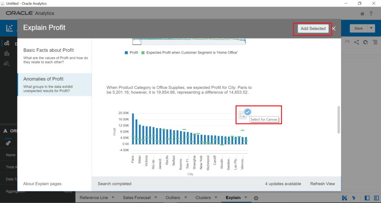Click the Explain Profit dialog title

tap(44, 28)
